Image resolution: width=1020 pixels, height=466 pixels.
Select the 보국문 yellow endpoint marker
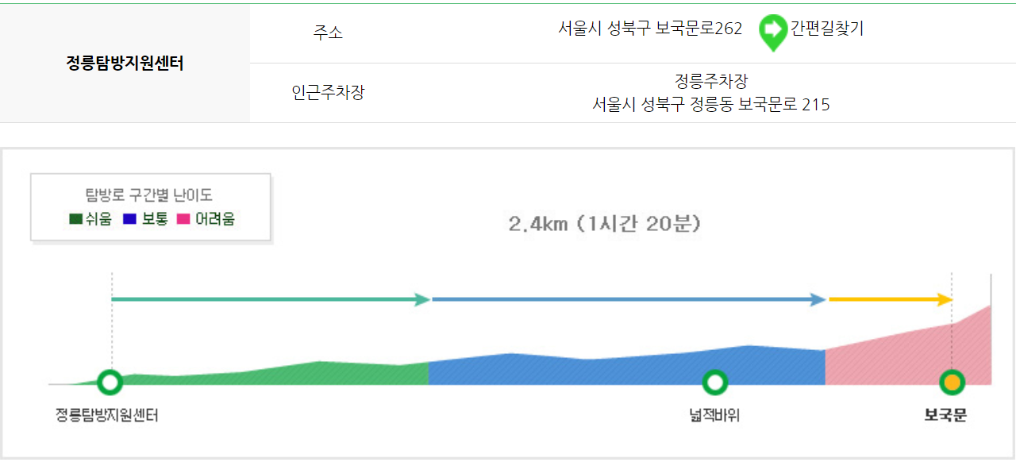952,383
